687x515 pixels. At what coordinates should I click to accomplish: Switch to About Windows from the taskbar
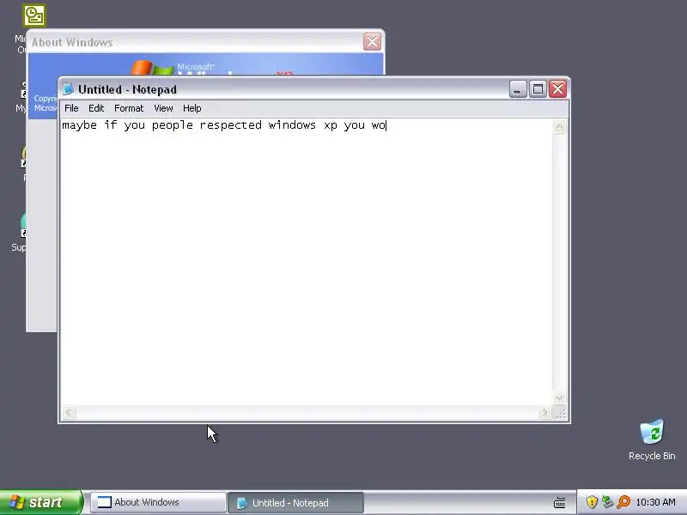158,502
